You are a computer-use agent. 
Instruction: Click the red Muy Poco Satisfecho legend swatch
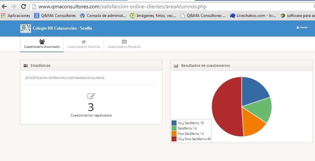pyautogui.click(x=174, y=139)
